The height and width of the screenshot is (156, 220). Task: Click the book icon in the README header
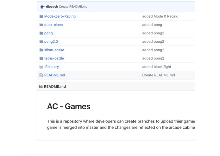point(41,87)
